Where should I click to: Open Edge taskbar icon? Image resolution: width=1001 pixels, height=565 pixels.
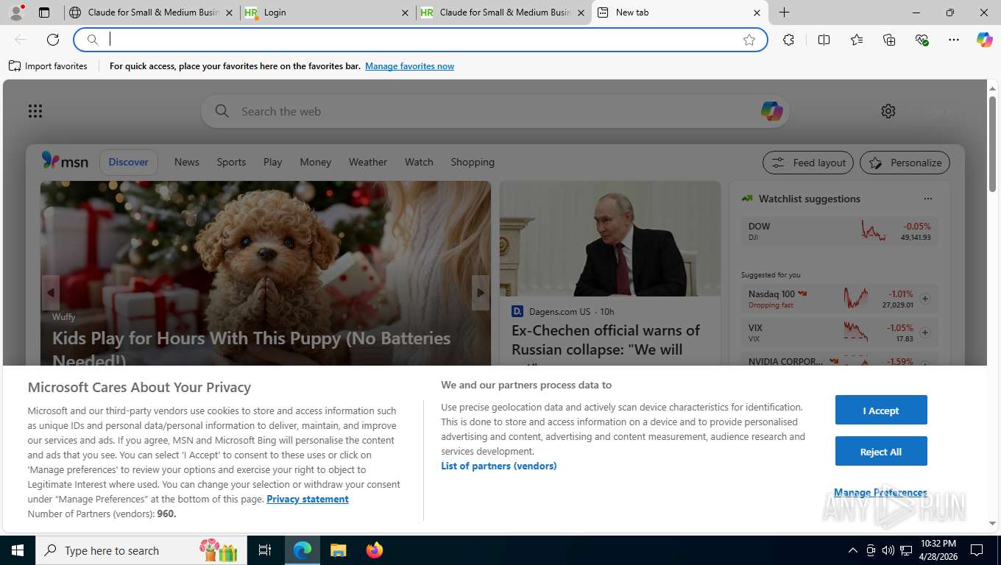(x=303, y=550)
